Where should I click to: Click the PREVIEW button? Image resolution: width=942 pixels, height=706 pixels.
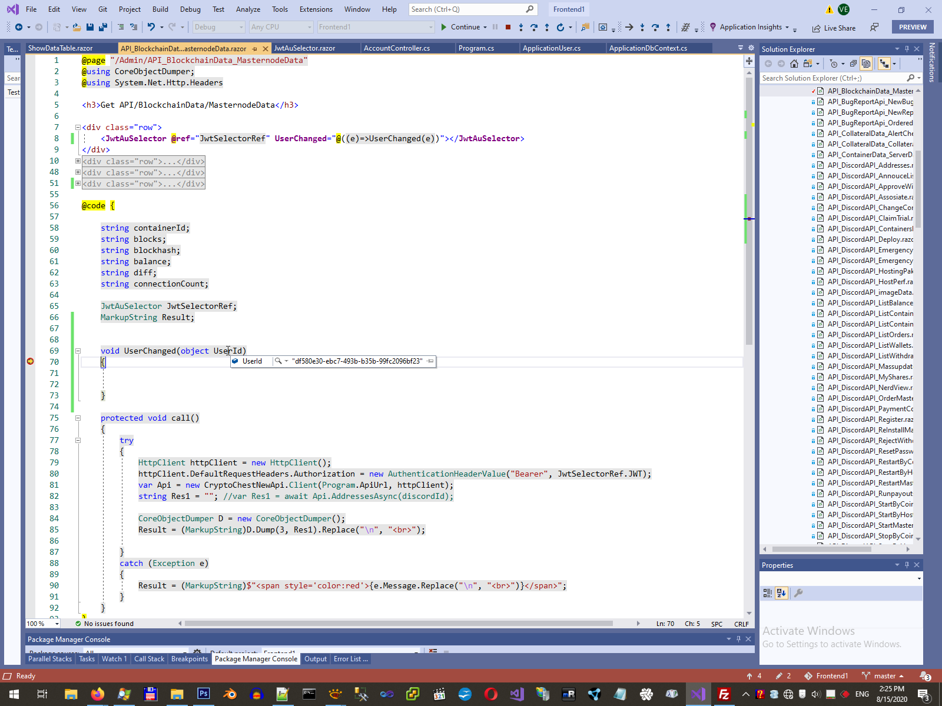click(x=913, y=27)
